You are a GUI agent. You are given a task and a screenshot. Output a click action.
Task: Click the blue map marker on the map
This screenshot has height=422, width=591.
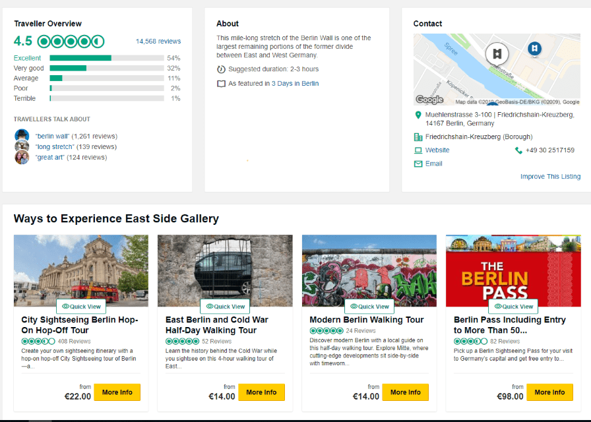tap(534, 48)
